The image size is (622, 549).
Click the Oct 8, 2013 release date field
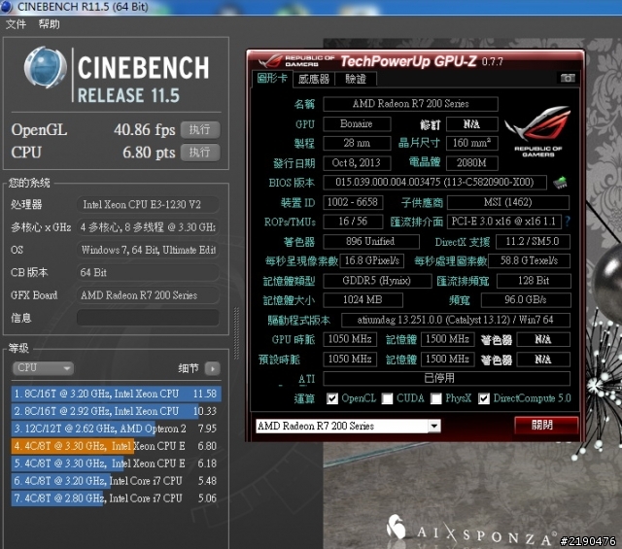[357, 162]
